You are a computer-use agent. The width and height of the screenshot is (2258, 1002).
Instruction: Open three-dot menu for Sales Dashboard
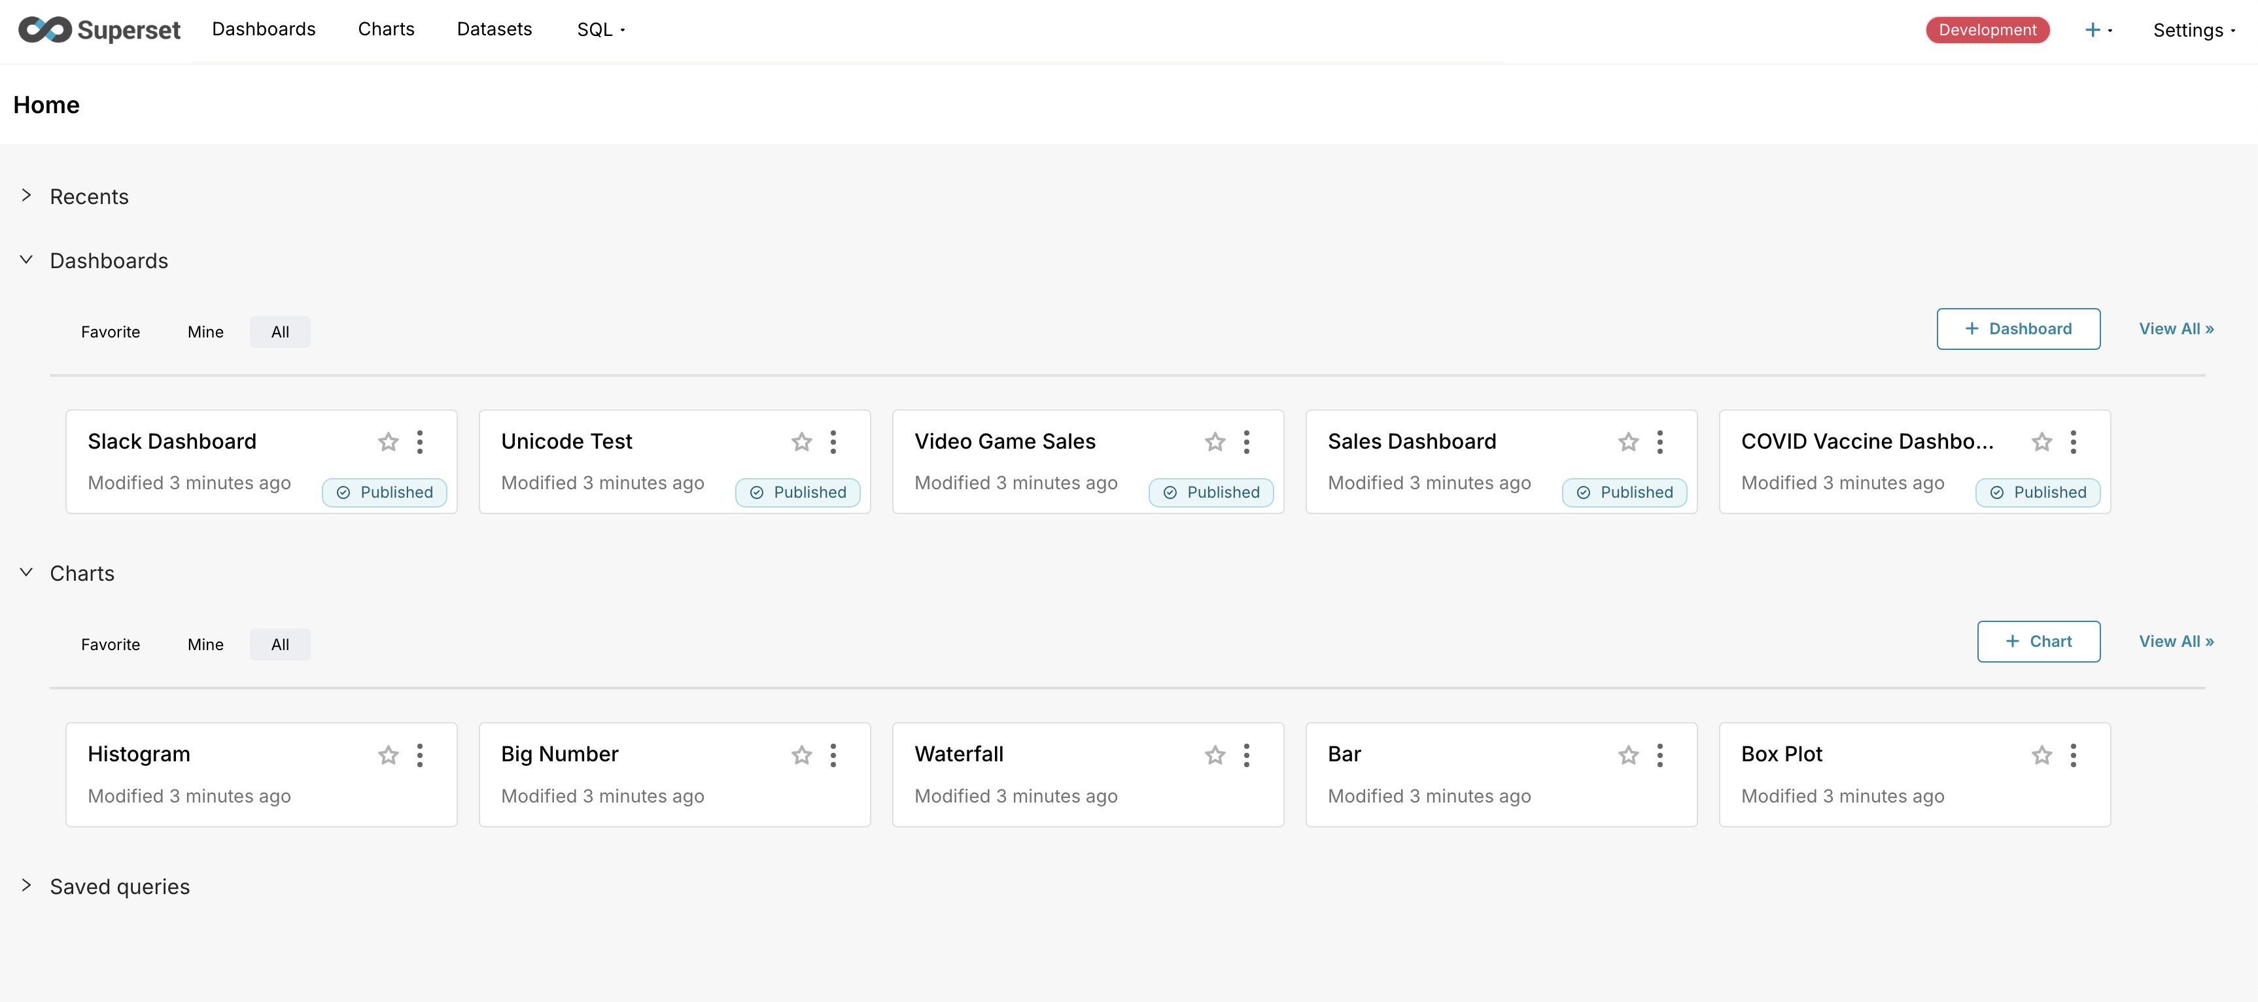pyautogui.click(x=1659, y=442)
